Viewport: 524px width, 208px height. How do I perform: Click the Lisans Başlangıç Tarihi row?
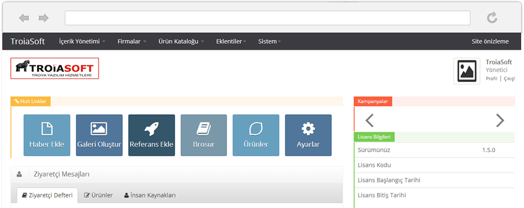tap(434, 180)
